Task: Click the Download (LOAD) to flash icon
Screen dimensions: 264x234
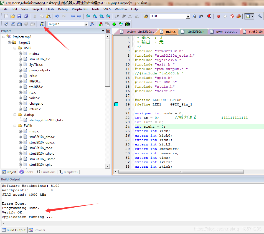Action: (x=41, y=24)
